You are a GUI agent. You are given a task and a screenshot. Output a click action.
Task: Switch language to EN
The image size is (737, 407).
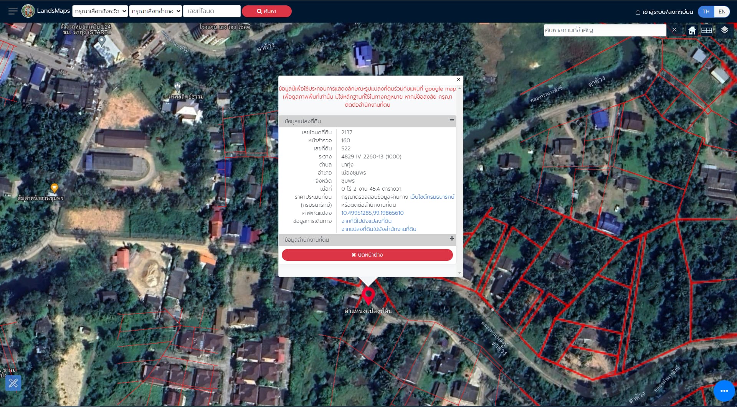722,12
